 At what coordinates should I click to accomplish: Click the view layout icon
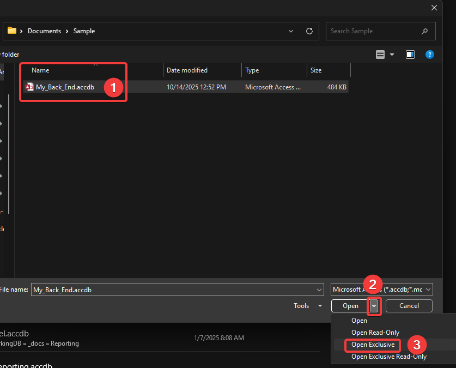(x=381, y=55)
